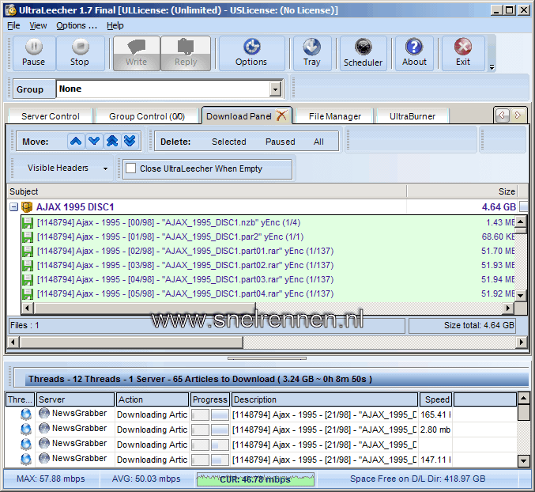Click threads list scrollbar down arrow
The height and width of the screenshot is (492, 535).
click(x=523, y=461)
